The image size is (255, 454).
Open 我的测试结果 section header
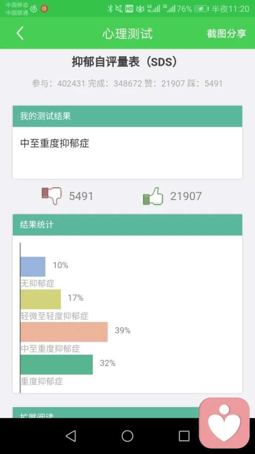coord(127,117)
